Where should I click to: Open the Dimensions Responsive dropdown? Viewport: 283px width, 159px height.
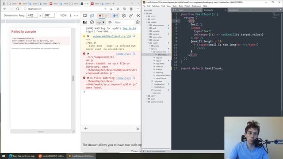pos(14,15)
